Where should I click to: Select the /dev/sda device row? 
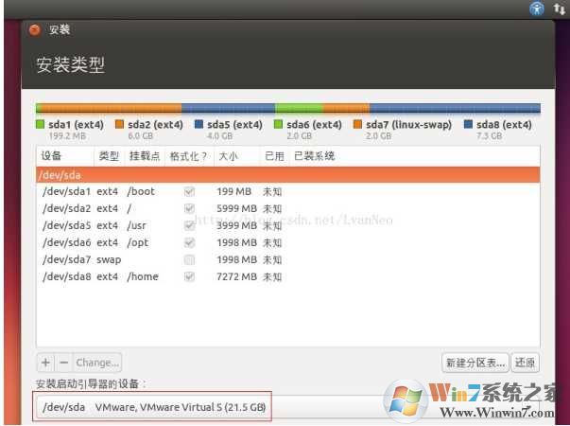click(288, 175)
